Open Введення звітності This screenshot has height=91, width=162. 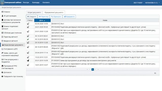(x=10, y=41)
